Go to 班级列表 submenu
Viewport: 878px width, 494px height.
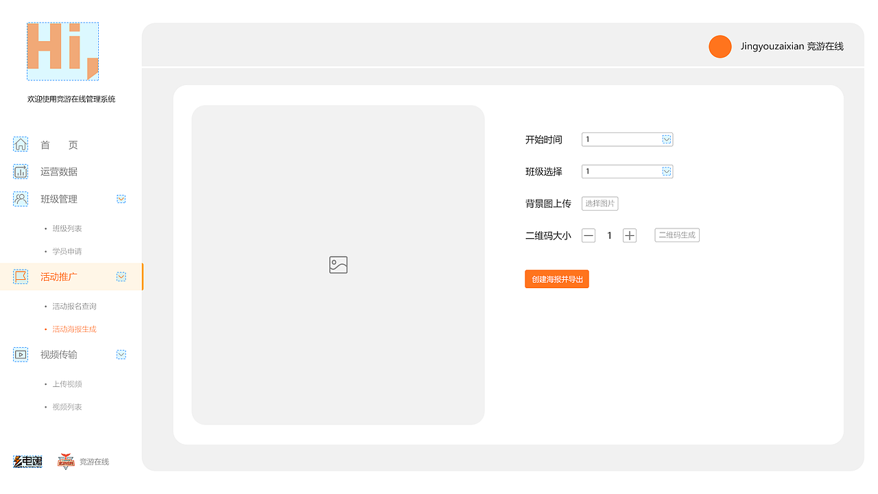67,228
